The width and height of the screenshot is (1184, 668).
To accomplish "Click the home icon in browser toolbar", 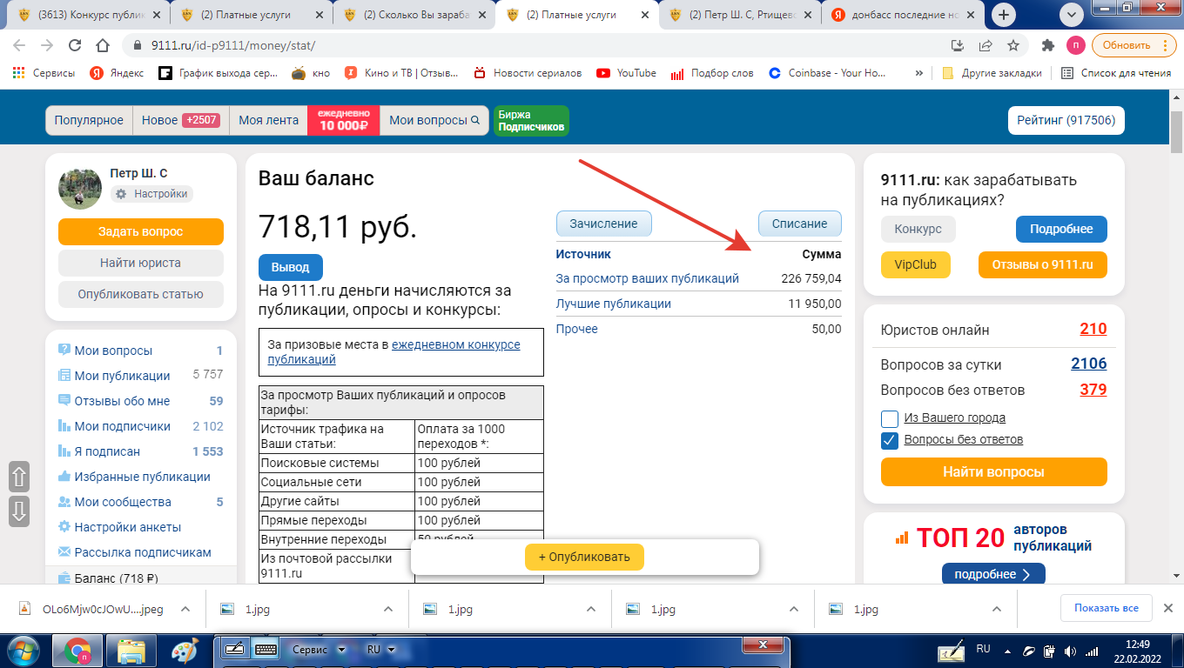I will (x=103, y=45).
